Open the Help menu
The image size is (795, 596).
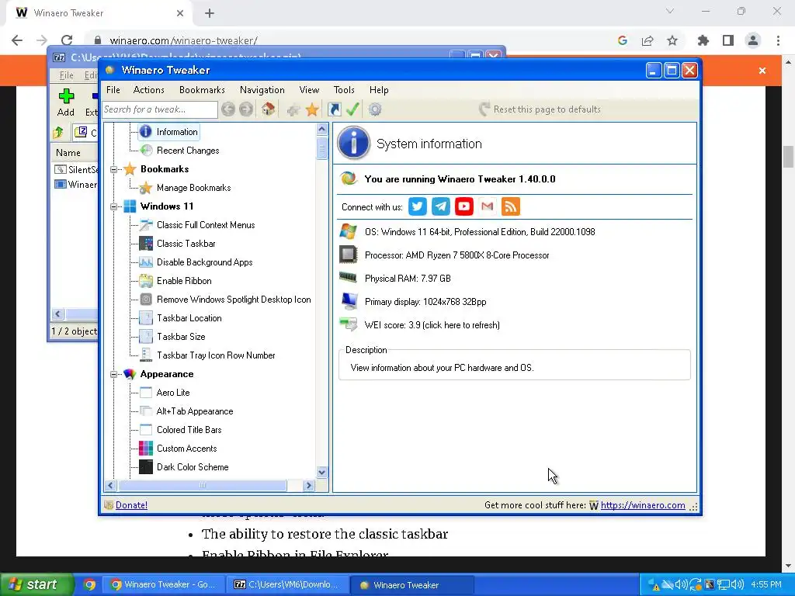click(379, 90)
